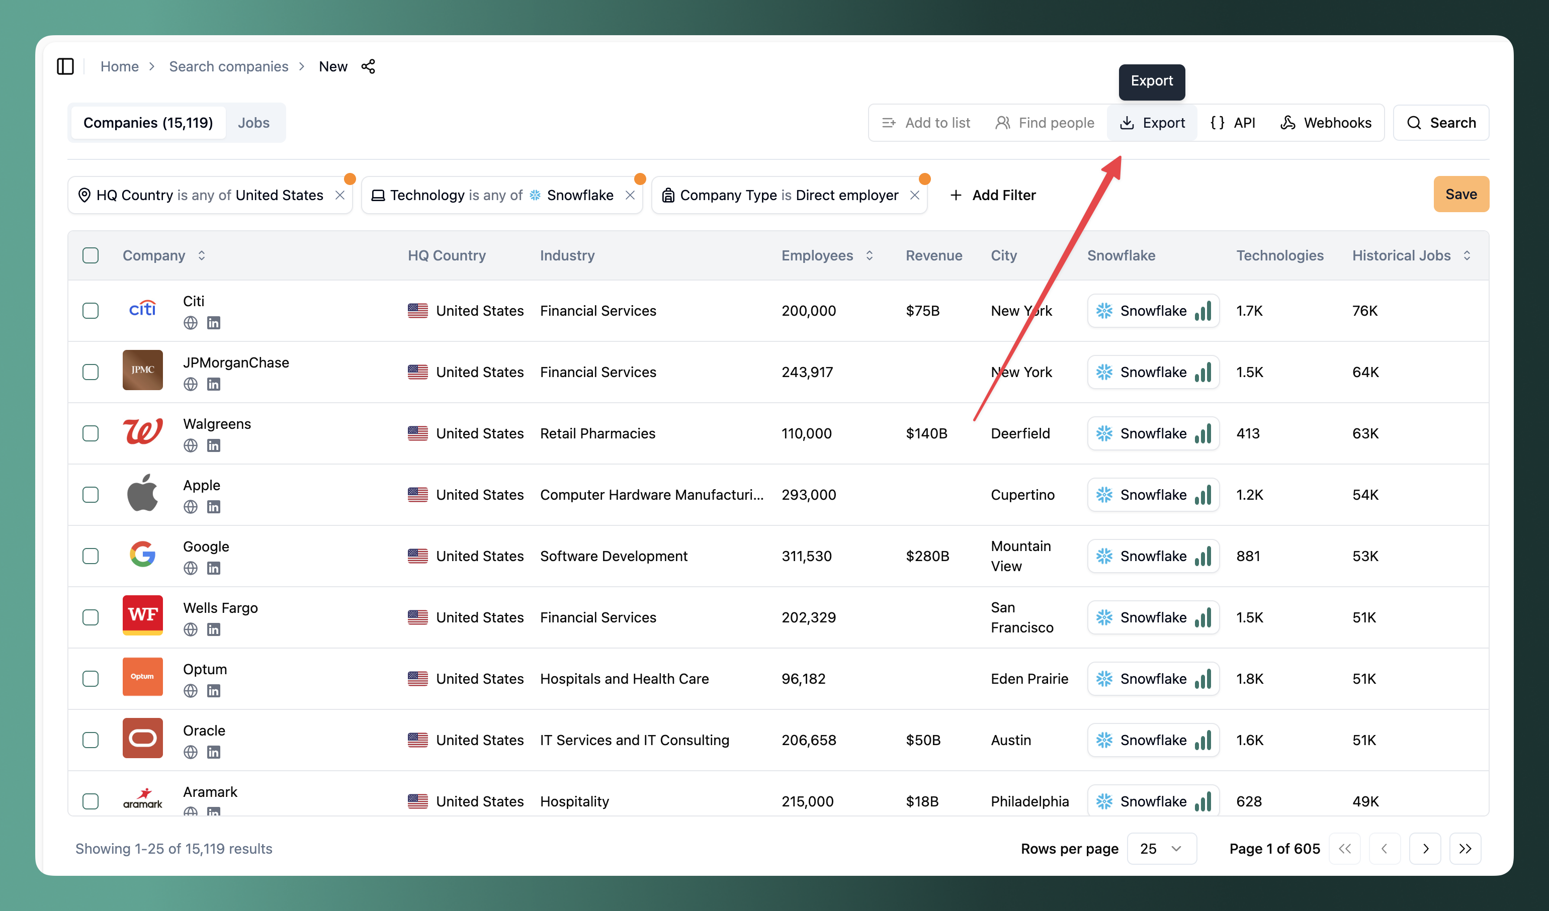This screenshot has height=911, width=1549.
Task: Open the rows per page dropdown
Action: tap(1161, 848)
